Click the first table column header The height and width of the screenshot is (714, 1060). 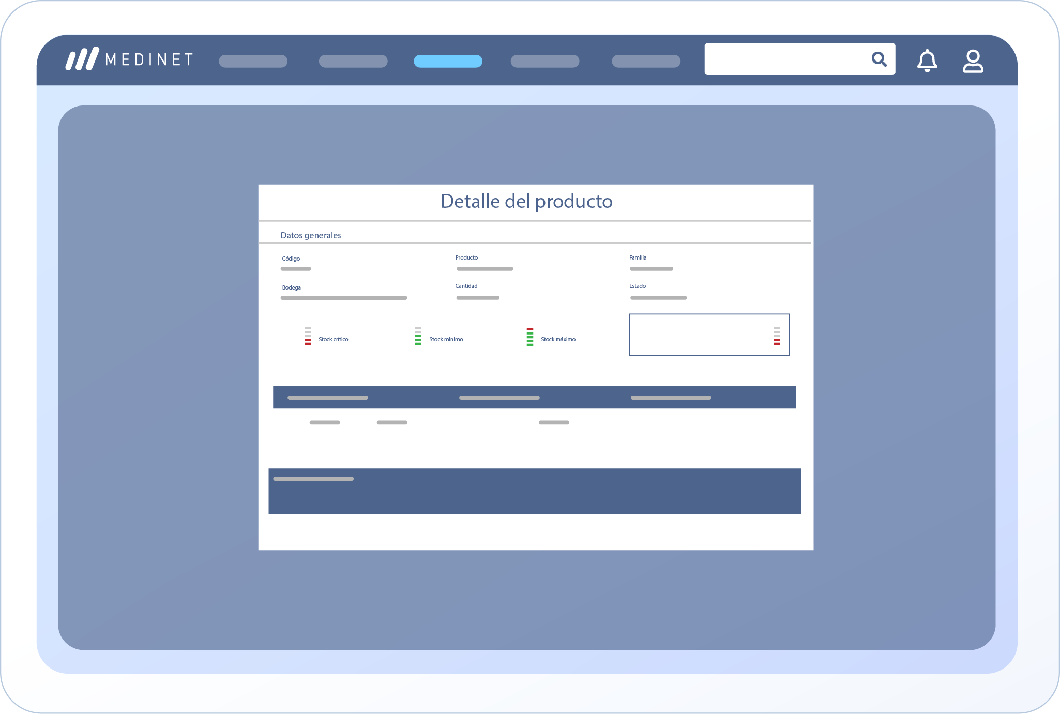(328, 398)
